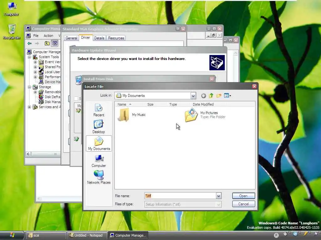This screenshot has height=240, width=321.
Task: Click the Up one level toolbar icon
Action: pos(47,43)
